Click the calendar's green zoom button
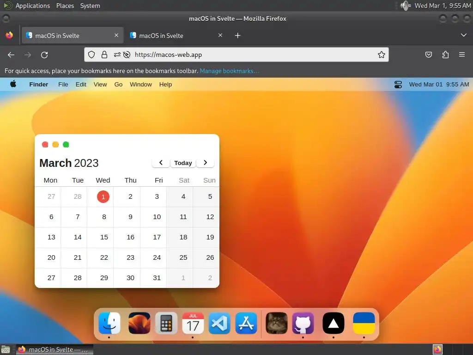Viewport: 473px width, 355px height. (66, 145)
